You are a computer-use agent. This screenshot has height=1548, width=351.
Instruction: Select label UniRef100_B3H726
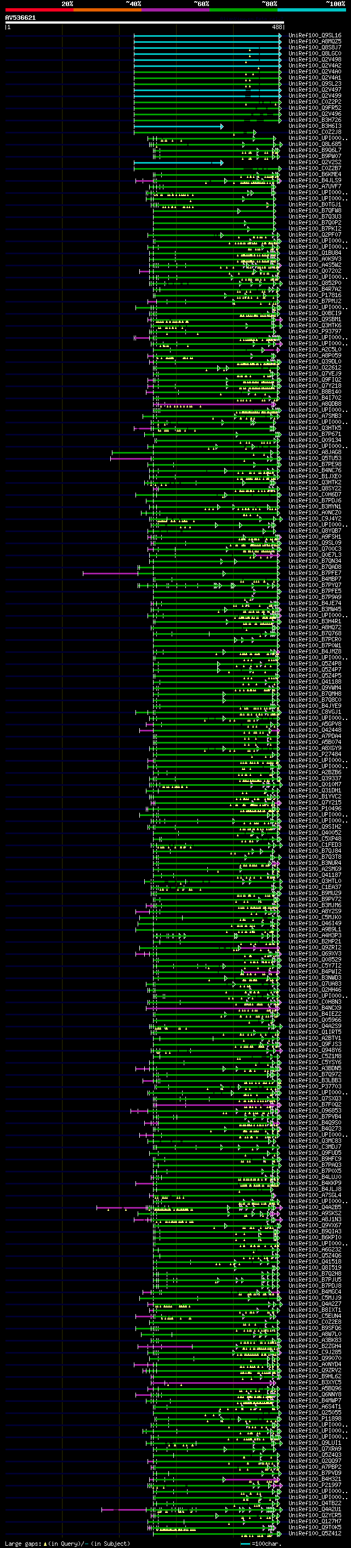314,120
